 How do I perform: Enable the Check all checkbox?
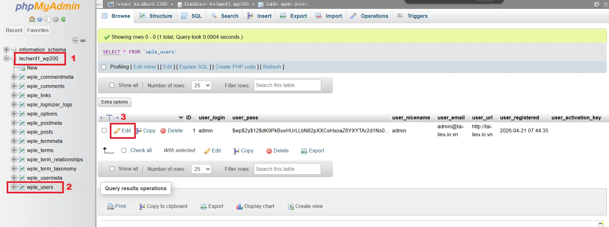[x=124, y=150]
